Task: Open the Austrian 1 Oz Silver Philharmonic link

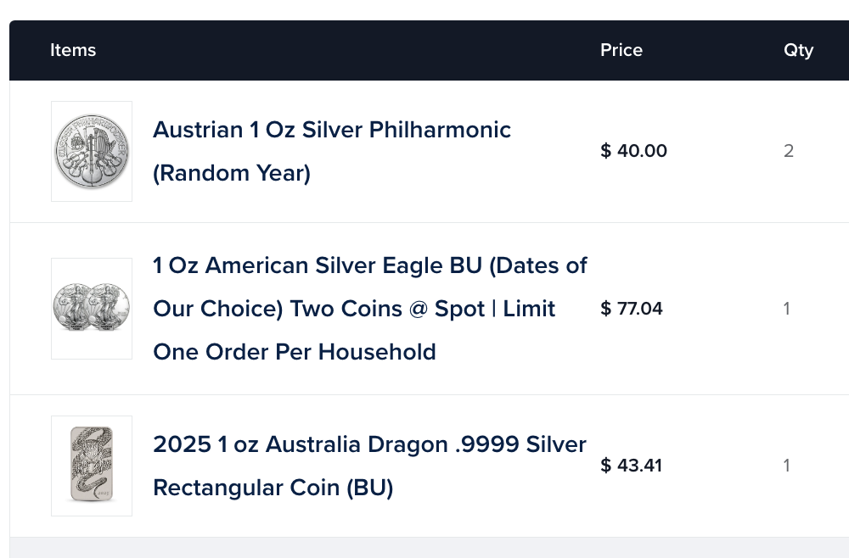Action: (331, 131)
